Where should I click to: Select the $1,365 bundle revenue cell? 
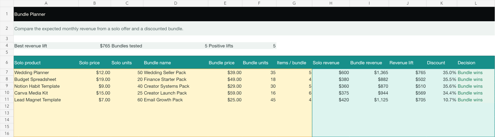tap(369, 72)
